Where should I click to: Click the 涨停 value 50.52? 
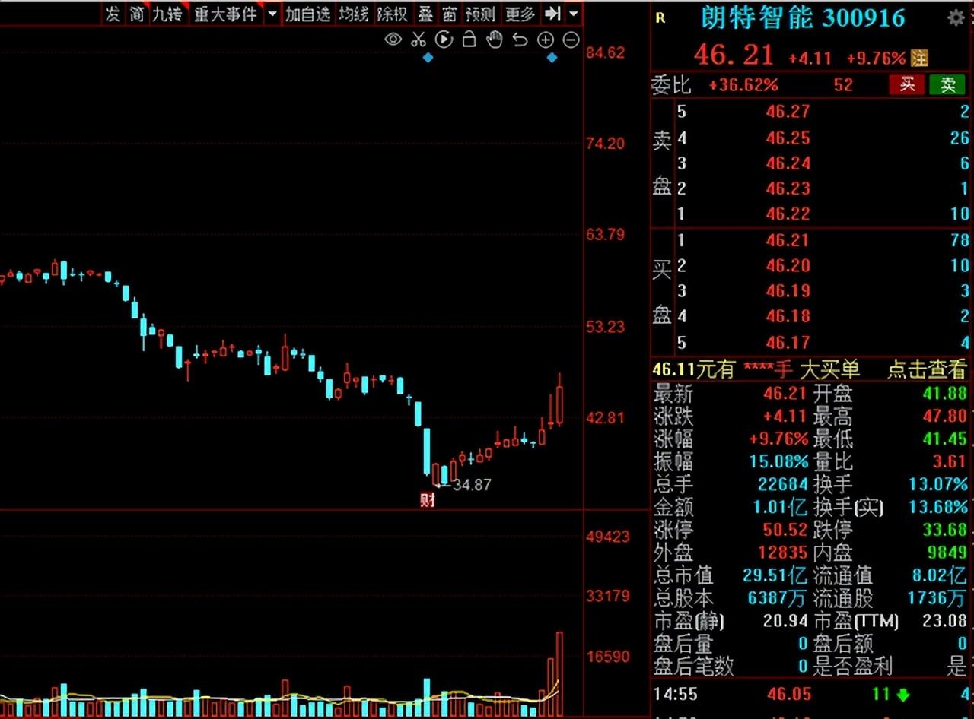point(785,530)
